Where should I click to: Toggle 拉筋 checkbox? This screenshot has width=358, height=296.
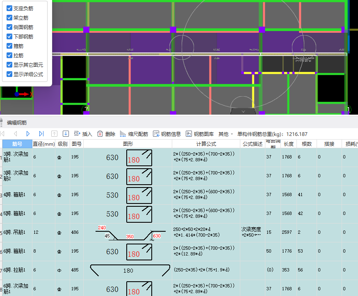(x=9, y=55)
